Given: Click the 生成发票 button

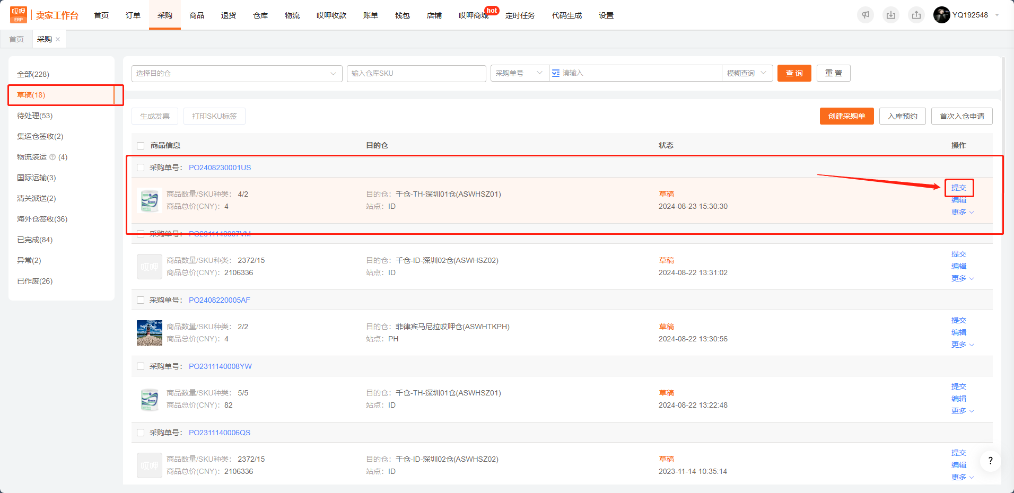Looking at the screenshot, I should pyautogui.click(x=155, y=116).
